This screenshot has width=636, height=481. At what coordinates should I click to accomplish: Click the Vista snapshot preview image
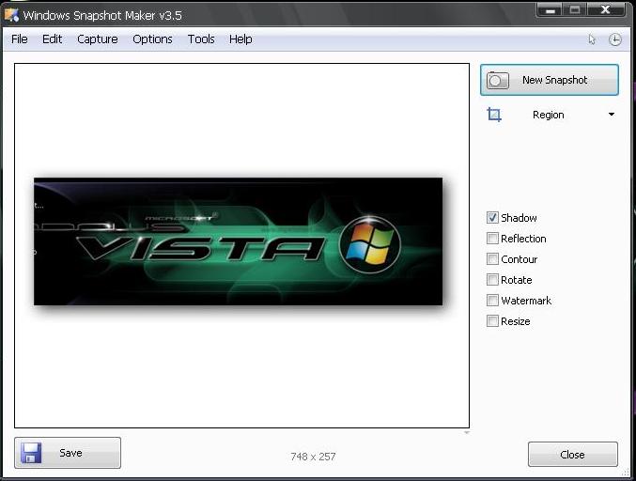[x=239, y=241]
